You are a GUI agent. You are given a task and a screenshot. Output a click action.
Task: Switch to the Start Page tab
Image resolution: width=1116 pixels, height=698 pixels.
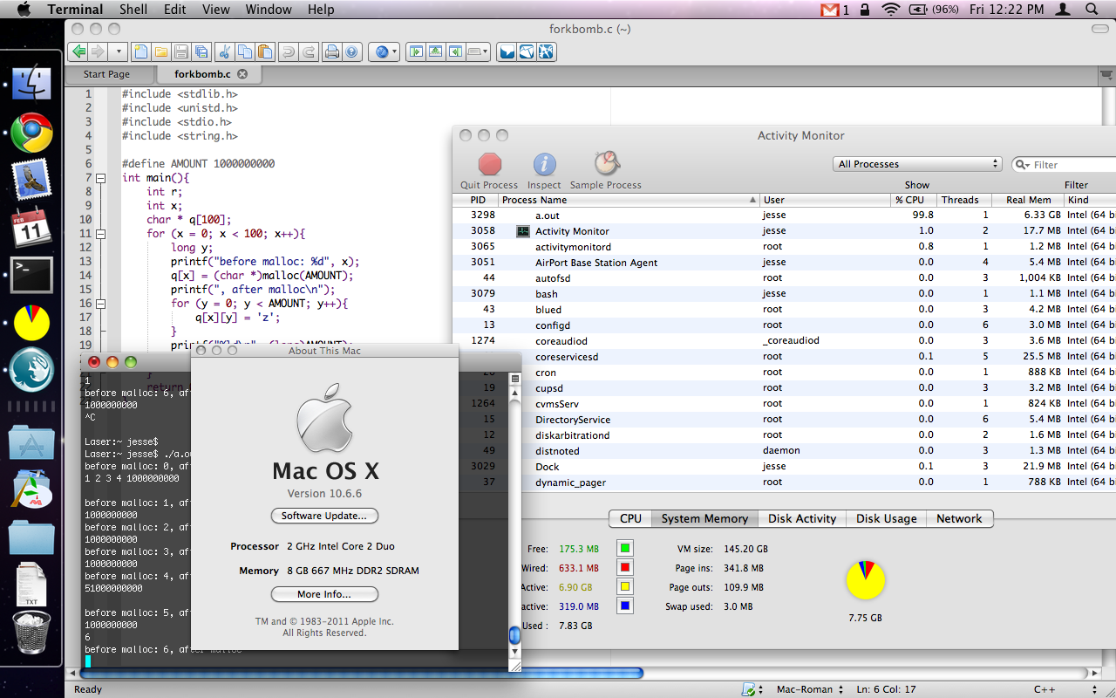point(106,74)
